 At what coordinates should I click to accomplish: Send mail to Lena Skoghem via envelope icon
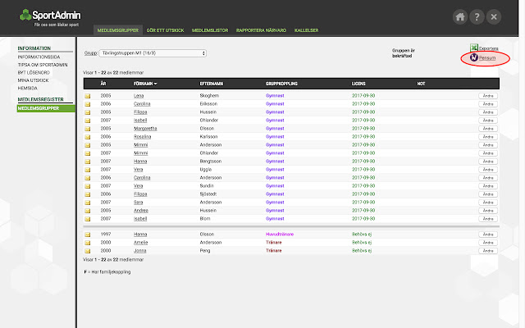coord(88,96)
